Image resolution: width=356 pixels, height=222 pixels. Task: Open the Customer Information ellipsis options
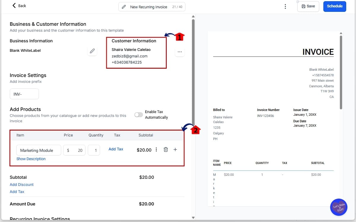[x=179, y=52]
